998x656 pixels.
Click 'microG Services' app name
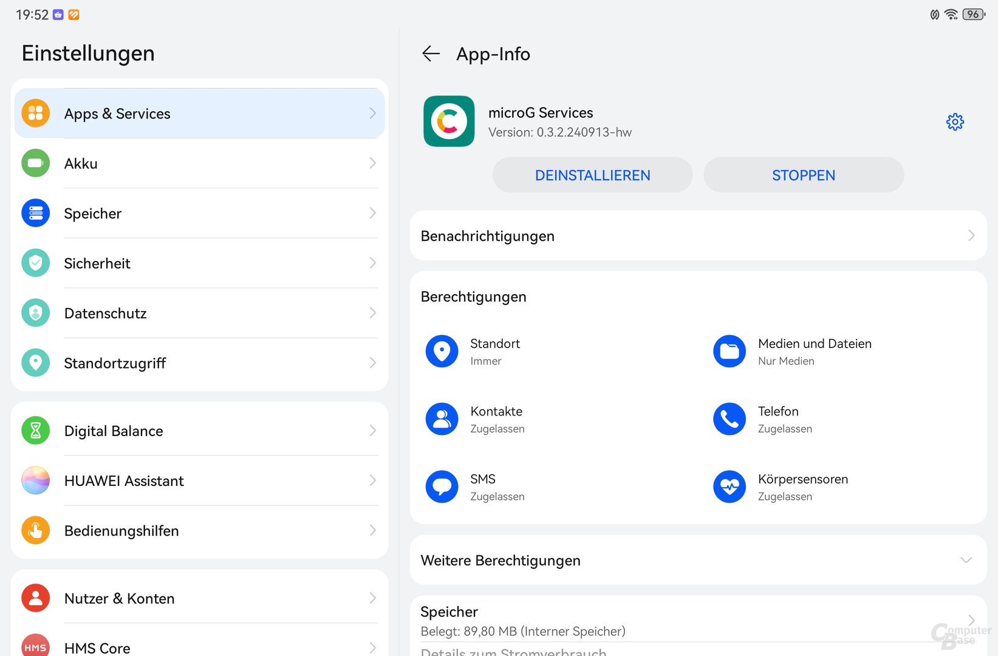pos(541,112)
